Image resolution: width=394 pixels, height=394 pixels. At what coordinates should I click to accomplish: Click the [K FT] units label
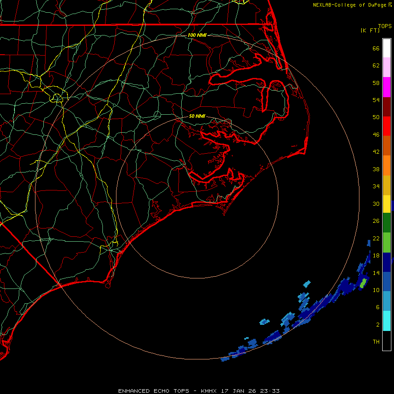point(370,30)
